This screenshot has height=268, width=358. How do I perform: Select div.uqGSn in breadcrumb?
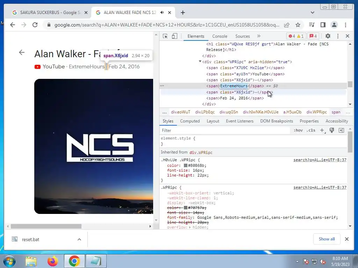pyautogui.click(x=229, y=112)
